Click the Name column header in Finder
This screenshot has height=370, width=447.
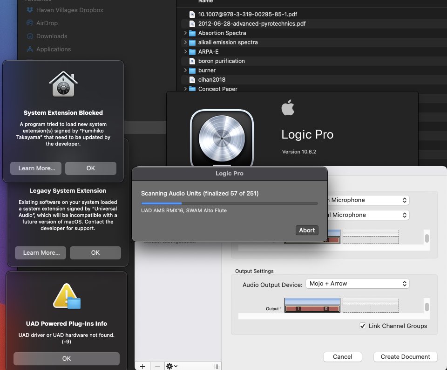coord(205,1)
